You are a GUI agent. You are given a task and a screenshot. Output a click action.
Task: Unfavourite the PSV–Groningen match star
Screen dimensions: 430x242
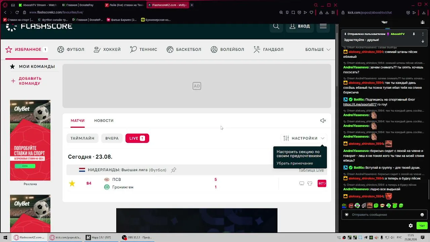tap(72, 183)
